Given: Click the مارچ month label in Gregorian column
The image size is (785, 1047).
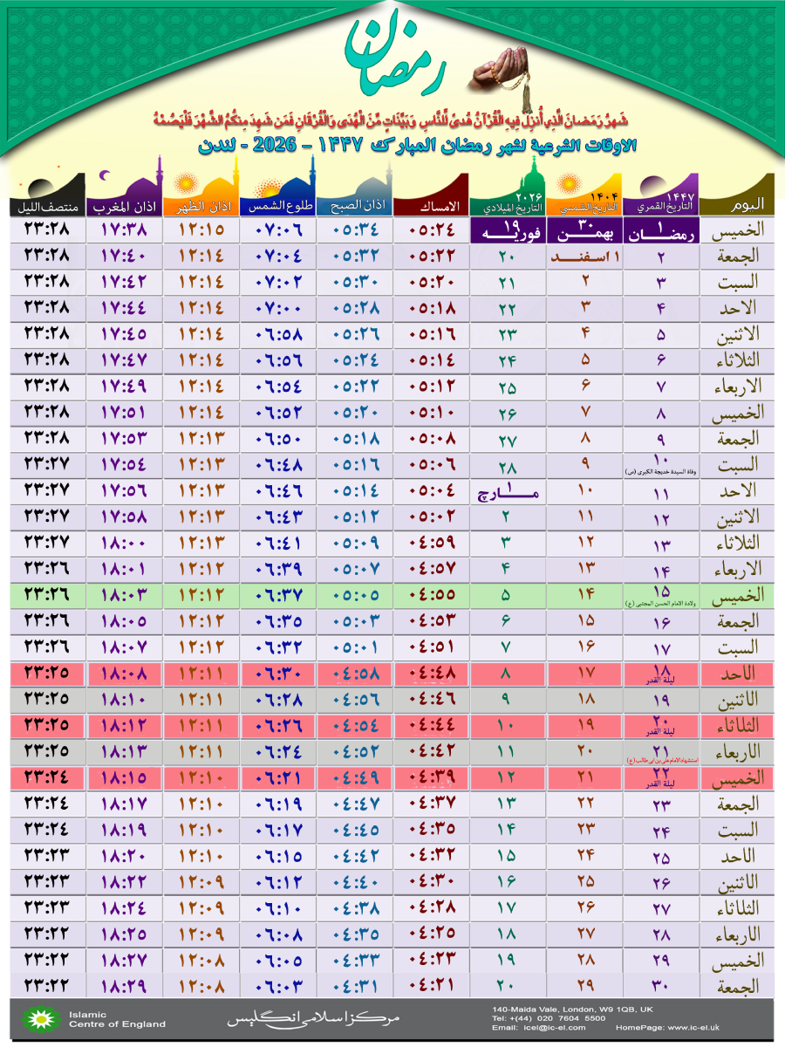Looking at the screenshot, I should pos(507,493).
